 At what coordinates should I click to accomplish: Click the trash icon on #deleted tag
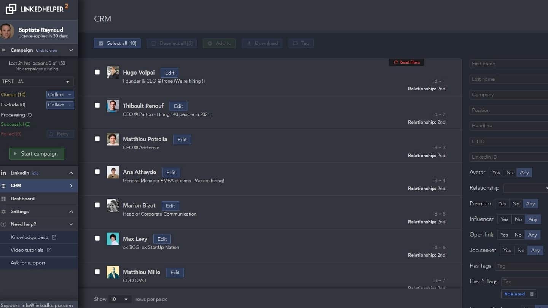click(532, 294)
